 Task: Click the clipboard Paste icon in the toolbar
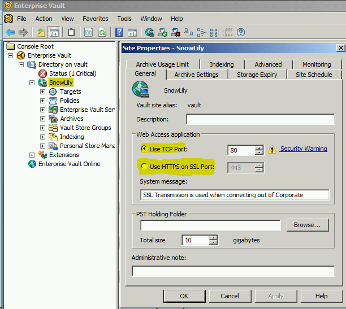[71, 32]
